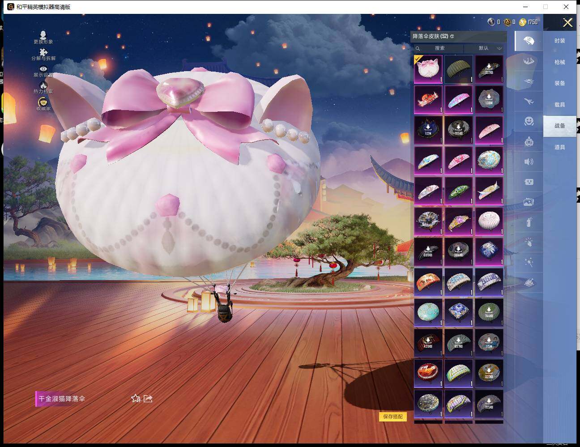Open the 热力档案 flame icon
Screen dimensions: 580x447
[43, 86]
